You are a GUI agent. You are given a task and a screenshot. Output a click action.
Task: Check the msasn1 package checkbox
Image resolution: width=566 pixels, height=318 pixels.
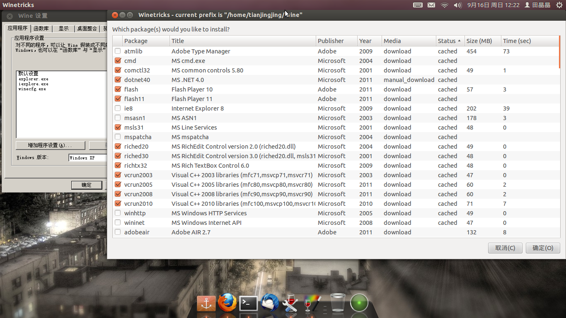click(x=118, y=118)
